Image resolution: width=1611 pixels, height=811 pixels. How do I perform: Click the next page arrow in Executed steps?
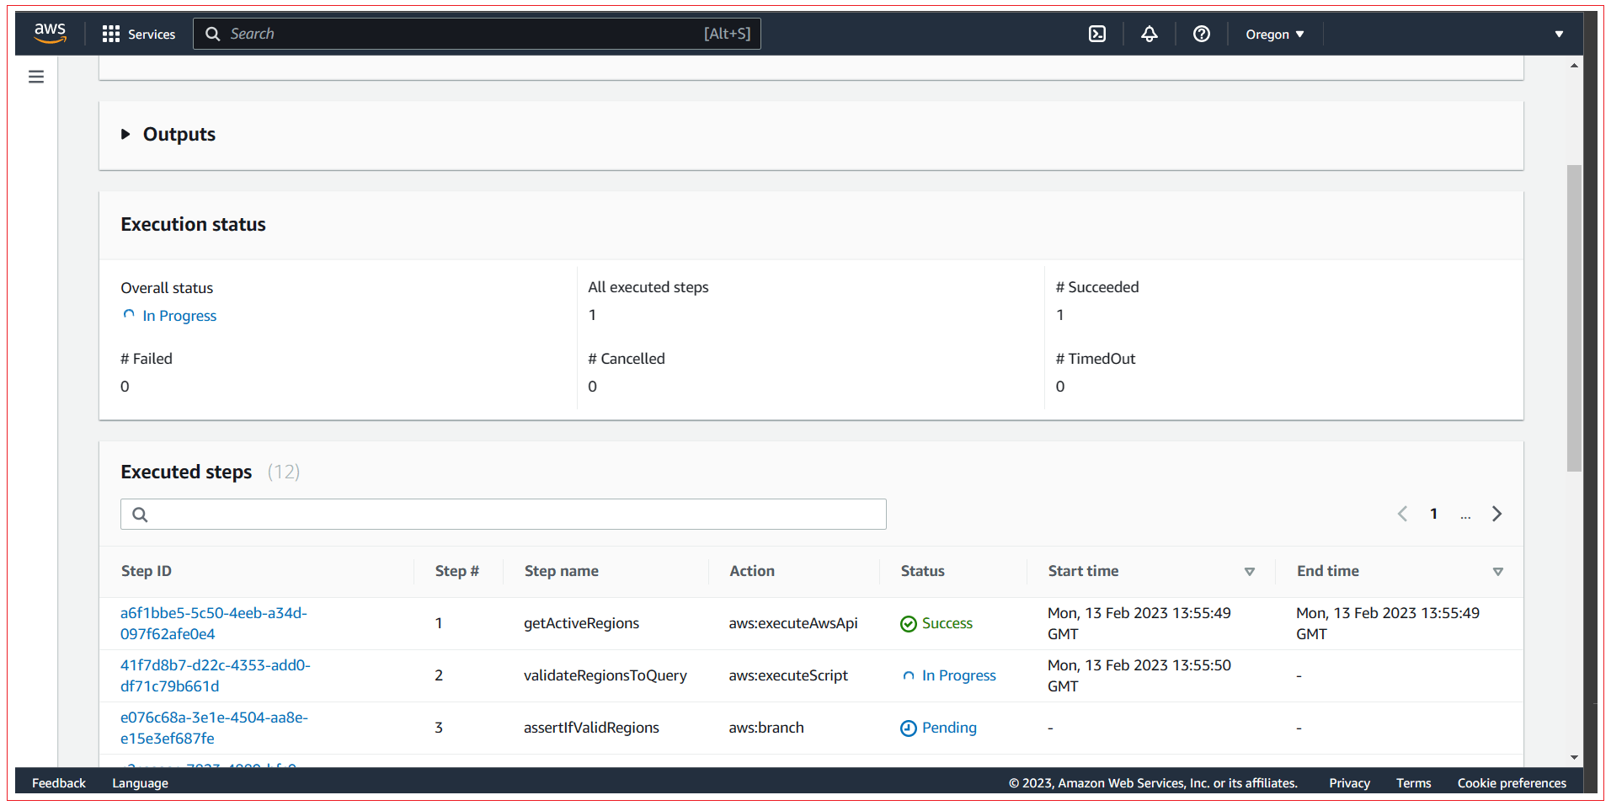click(1496, 514)
